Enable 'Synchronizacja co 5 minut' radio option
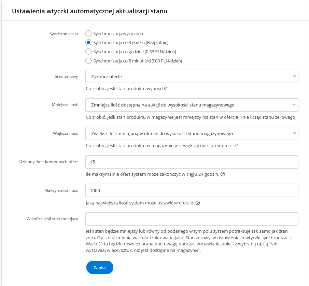This screenshot has width=309, height=286. coord(88,61)
